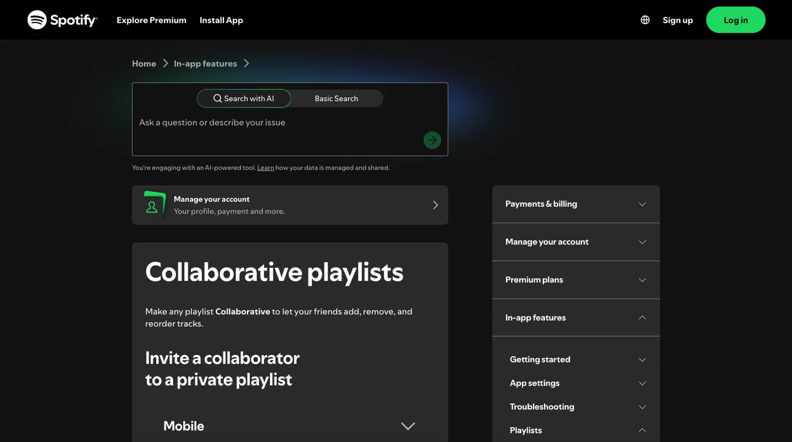Click the magnifier icon in Search with AI

pyautogui.click(x=218, y=98)
